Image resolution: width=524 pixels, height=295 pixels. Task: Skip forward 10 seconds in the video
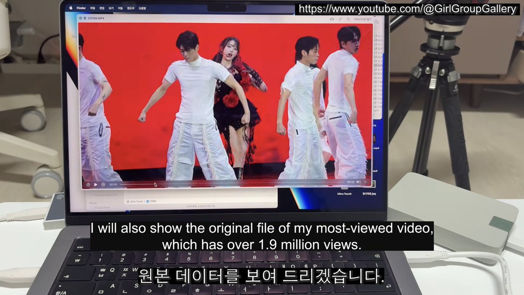103,185
